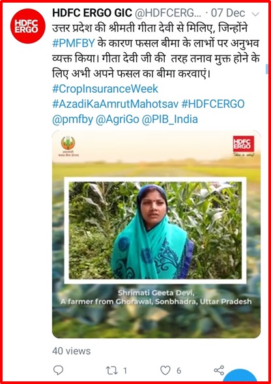Tap the share icon below the tweet

pyautogui.click(x=219, y=370)
